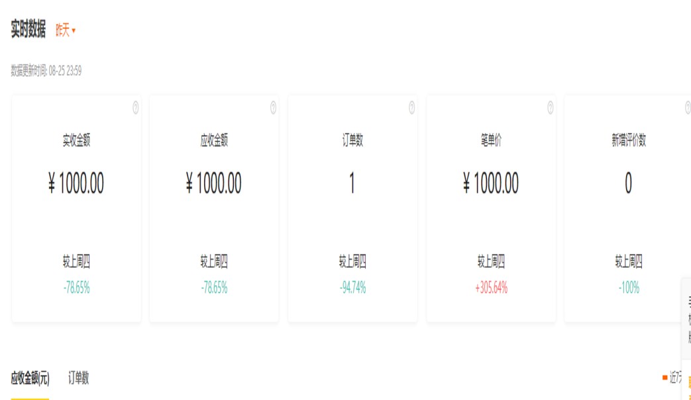Click the orange 近7天 legend swatch
Viewport: 691px width, 400px height.
click(x=664, y=378)
